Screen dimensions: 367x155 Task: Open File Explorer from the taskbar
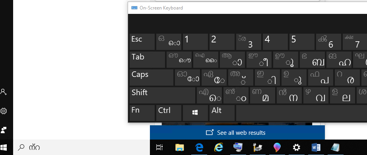tap(179, 147)
